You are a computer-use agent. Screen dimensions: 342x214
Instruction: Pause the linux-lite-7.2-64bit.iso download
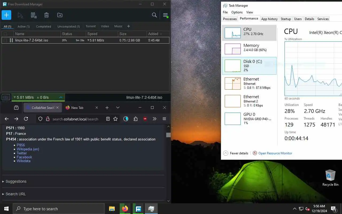click(x=11, y=40)
